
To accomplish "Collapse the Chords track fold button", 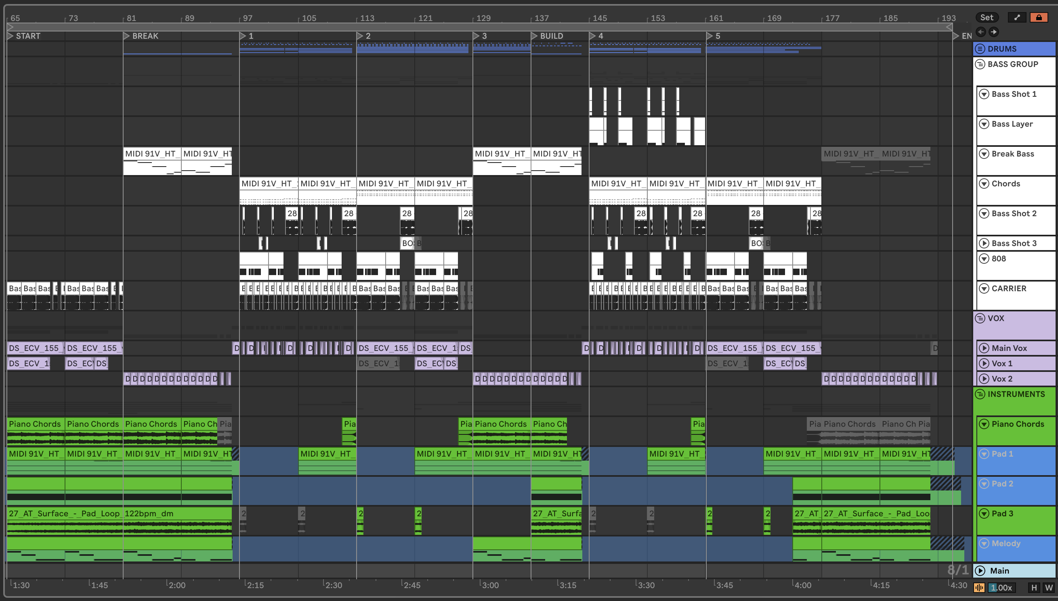I will pos(984,184).
